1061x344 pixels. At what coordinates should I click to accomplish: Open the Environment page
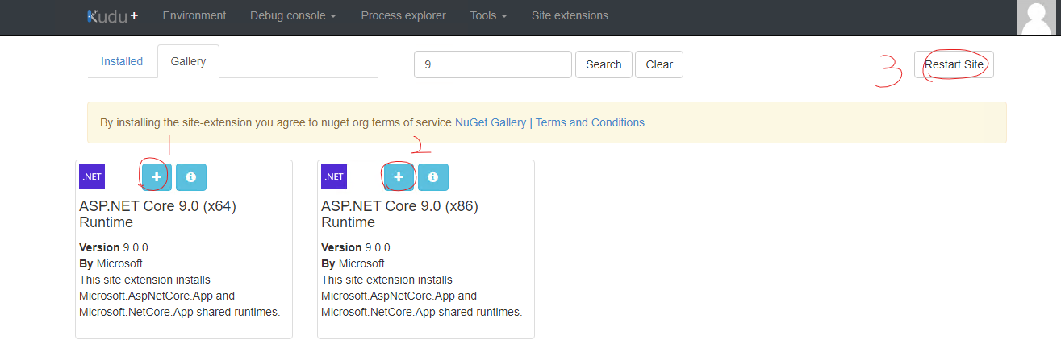[194, 15]
